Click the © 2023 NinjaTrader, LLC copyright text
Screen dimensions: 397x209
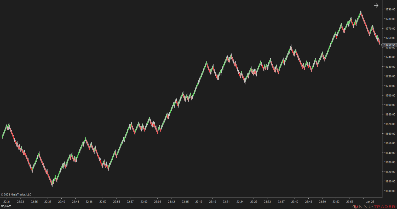[x=16, y=194]
